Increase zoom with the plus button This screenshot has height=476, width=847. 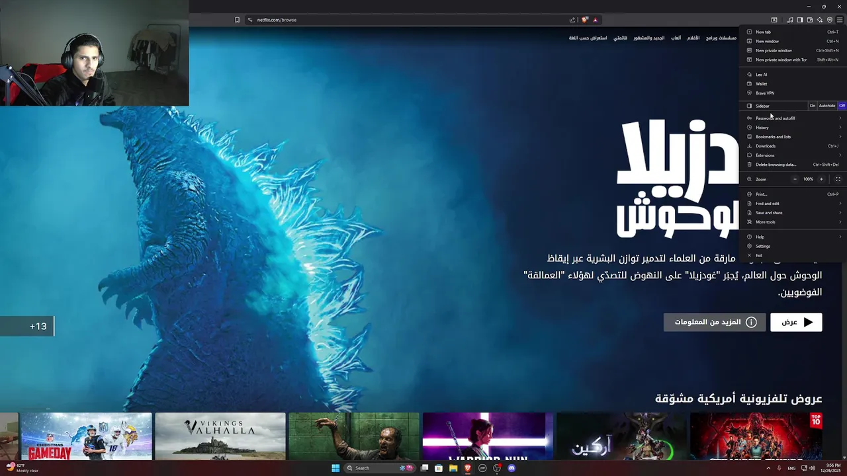point(821,179)
